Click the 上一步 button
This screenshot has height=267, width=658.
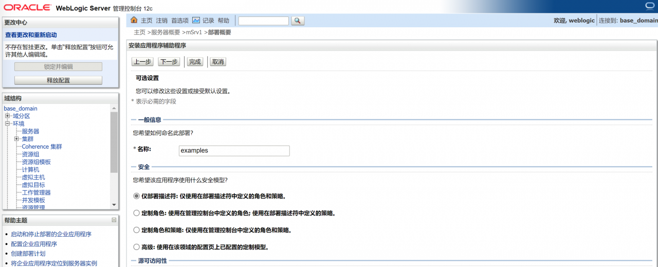(142, 62)
